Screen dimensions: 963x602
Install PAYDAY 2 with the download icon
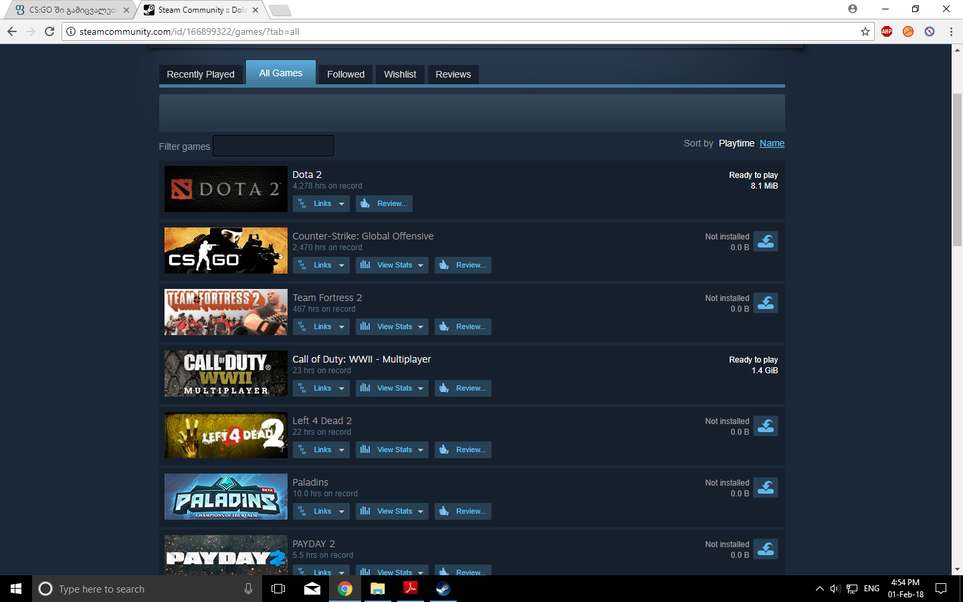point(766,549)
